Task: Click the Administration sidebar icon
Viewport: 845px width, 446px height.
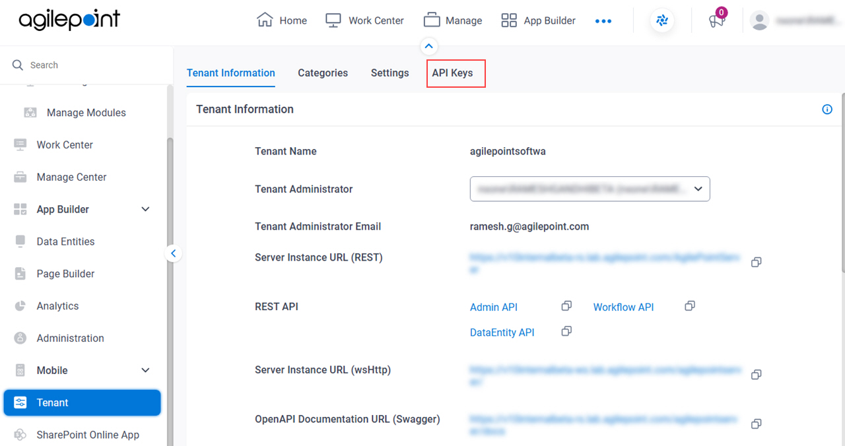Action: click(x=20, y=338)
